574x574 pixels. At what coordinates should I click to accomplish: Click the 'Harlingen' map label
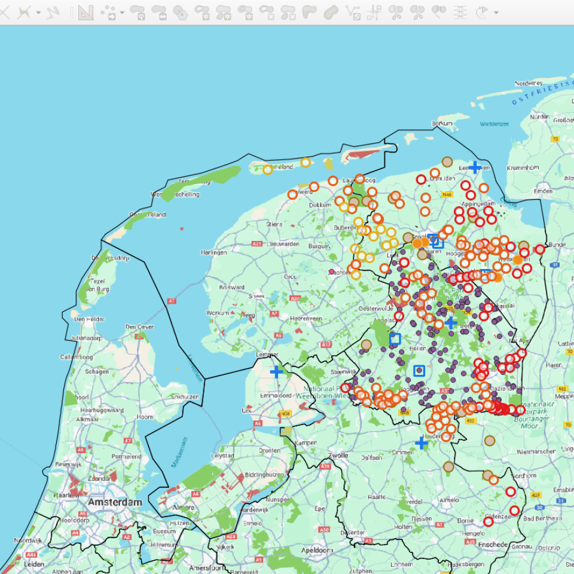(x=214, y=252)
